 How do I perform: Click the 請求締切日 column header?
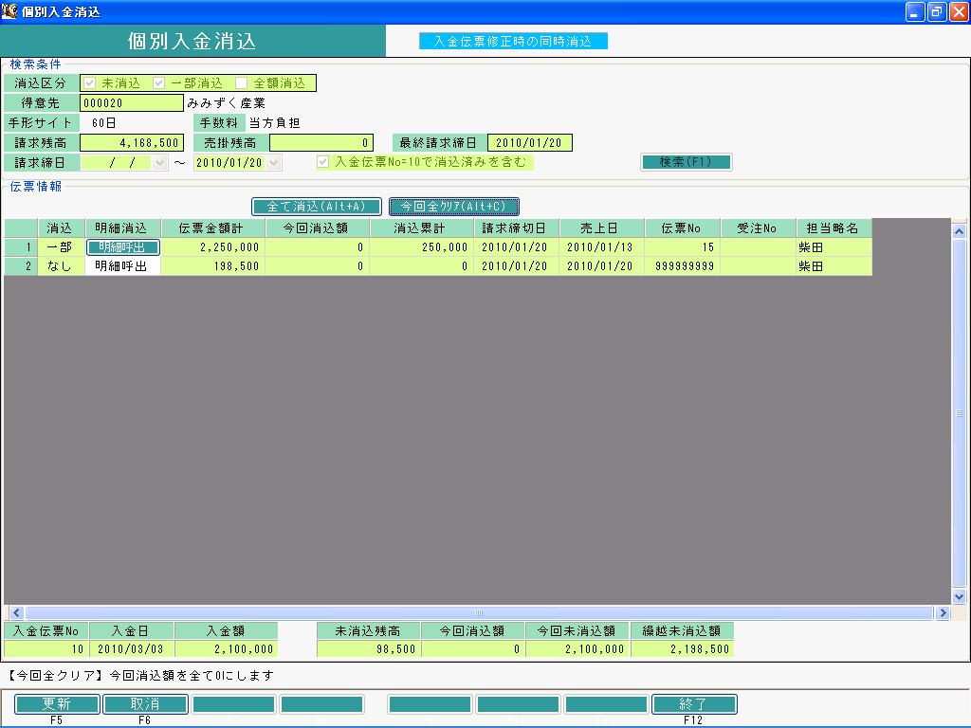[517, 227]
